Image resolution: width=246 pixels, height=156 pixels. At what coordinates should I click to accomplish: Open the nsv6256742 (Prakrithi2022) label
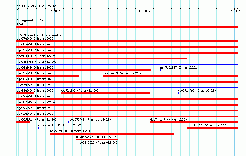(x=89, y=119)
